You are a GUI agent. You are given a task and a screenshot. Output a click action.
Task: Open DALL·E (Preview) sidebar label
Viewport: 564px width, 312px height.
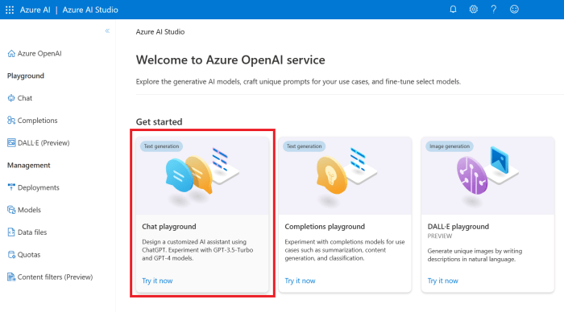44,142
